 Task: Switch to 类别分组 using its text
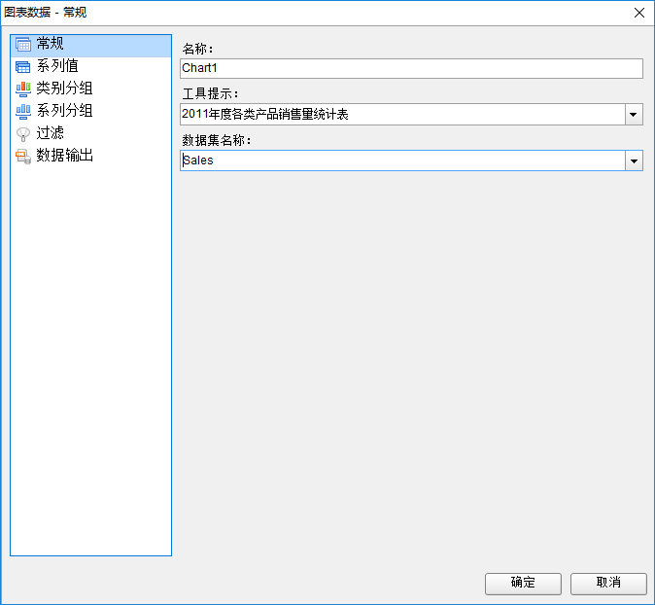64,89
